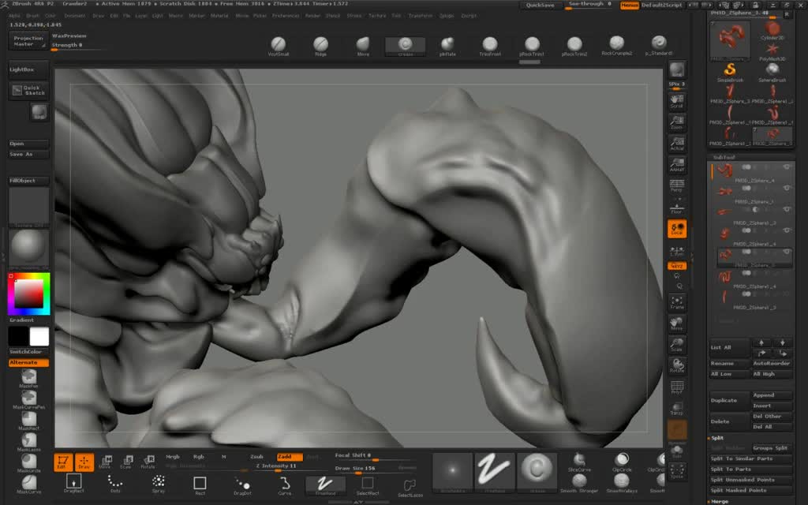The height and width of the screenshot is (505, 808).
Task: Open the Brush menu
Action: pos(32,16)
